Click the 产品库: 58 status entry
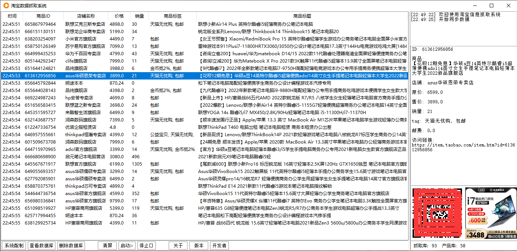The width and height of the screenshot is (517, 251). point(454,245)
